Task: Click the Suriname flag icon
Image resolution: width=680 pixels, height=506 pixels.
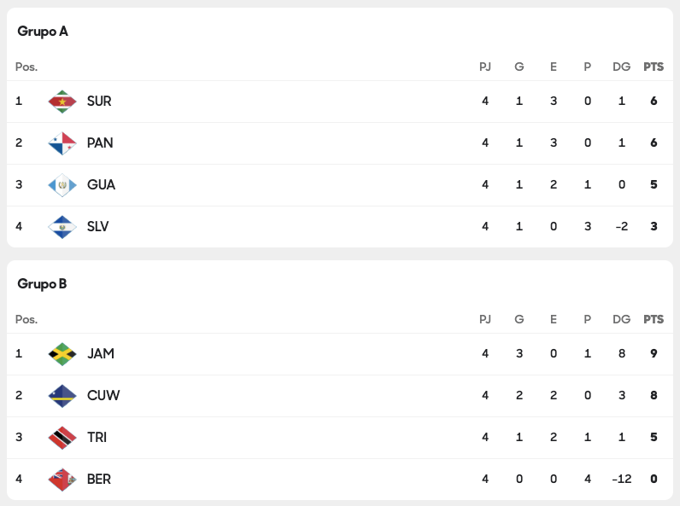Action: (x=62, y=101)
